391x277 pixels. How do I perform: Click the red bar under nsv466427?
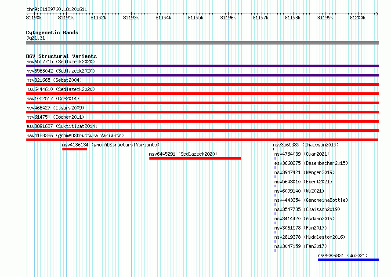click(x=202, y=112)
